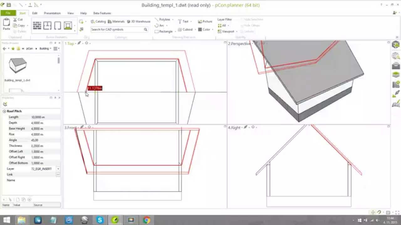Open Skype from the taskbar
401x225 pixels.
pos(100,220)
